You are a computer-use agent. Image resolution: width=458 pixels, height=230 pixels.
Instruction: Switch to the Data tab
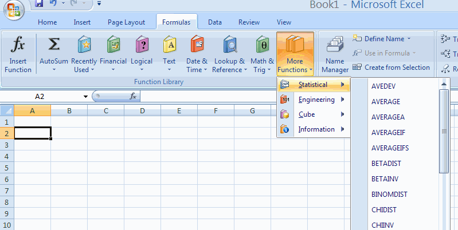point(215,22)
